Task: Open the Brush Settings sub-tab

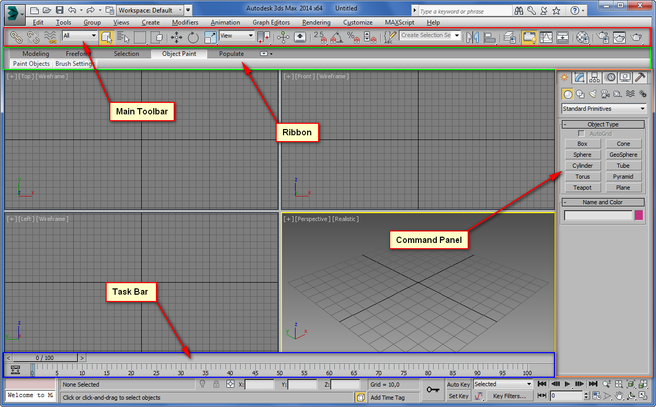Action: tap(74, 64)
